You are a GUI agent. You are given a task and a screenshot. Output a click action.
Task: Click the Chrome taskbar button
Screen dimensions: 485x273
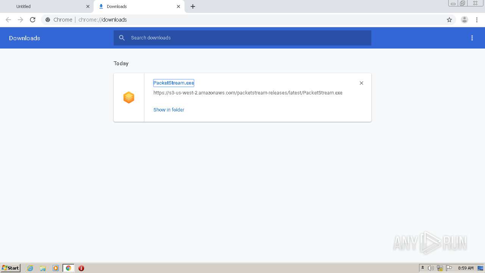68,268
